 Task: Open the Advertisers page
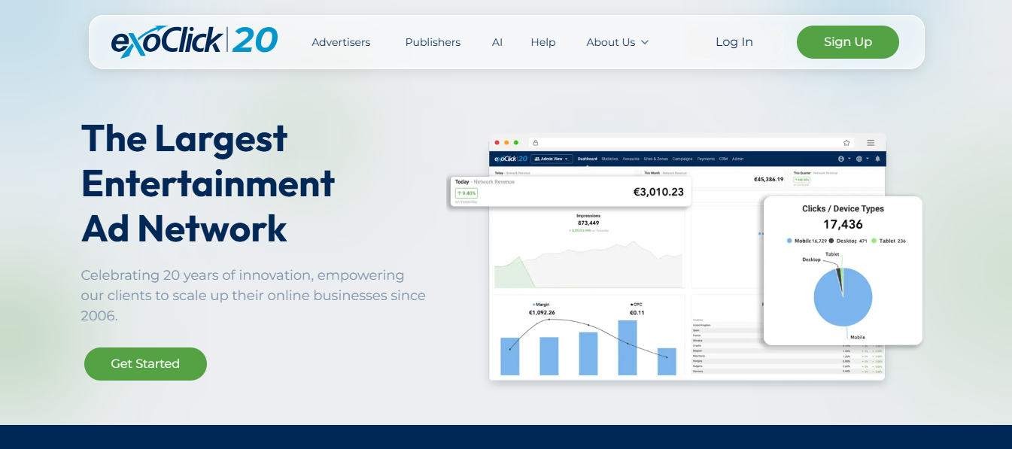[341, 42]
